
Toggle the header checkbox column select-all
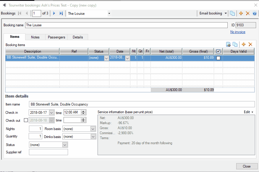(x=218, y=51)
